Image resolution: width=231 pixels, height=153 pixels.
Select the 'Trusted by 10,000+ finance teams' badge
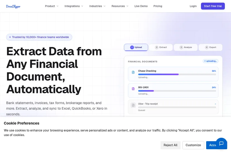[39, 37]
